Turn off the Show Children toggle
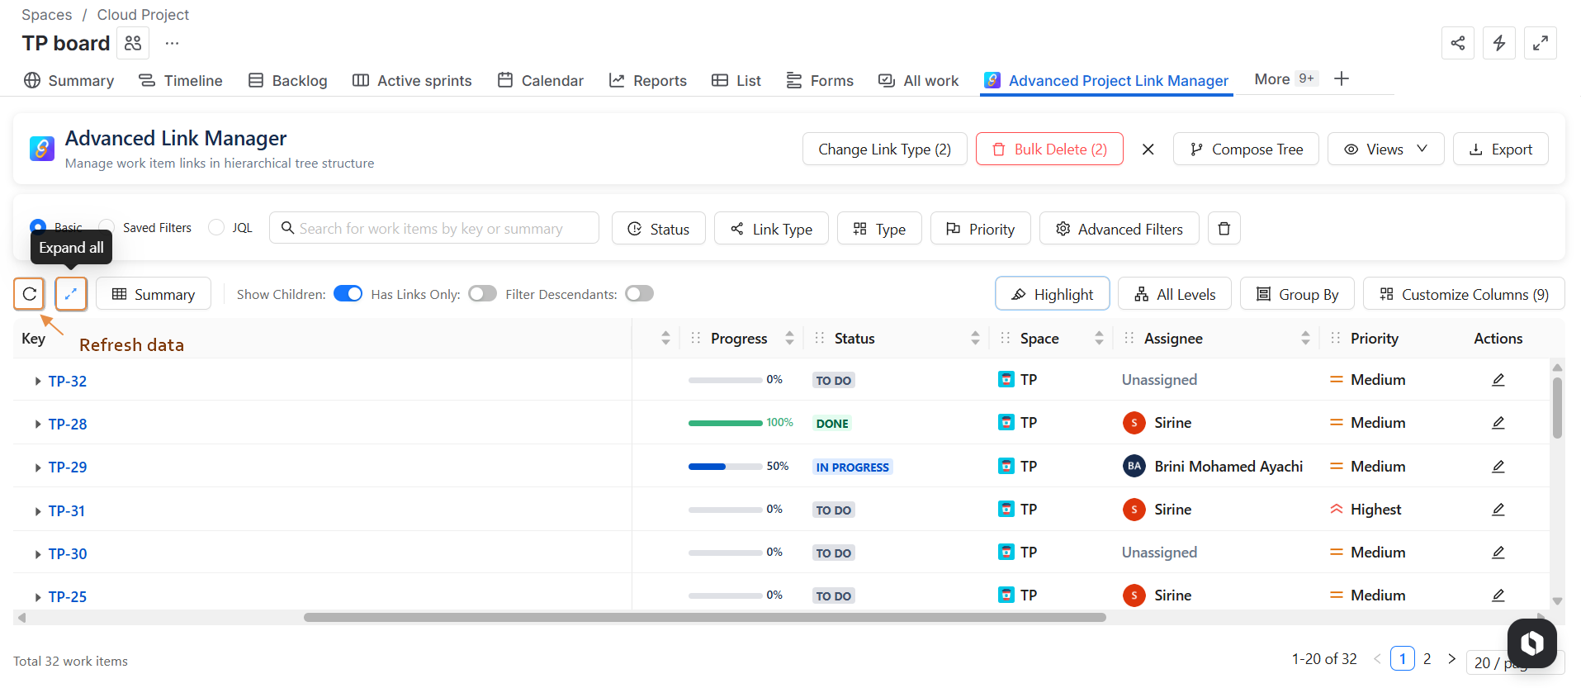1581x688 pixels. (x=348, y=294)
